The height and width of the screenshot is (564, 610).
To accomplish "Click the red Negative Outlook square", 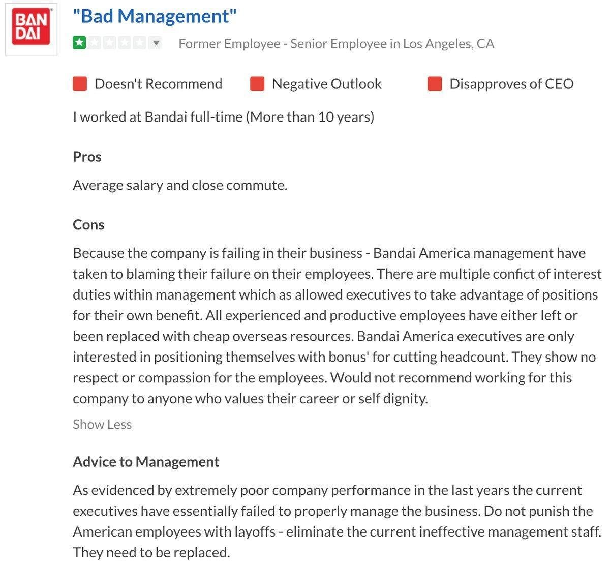I will pyautogui.click(x=257, y=84).
